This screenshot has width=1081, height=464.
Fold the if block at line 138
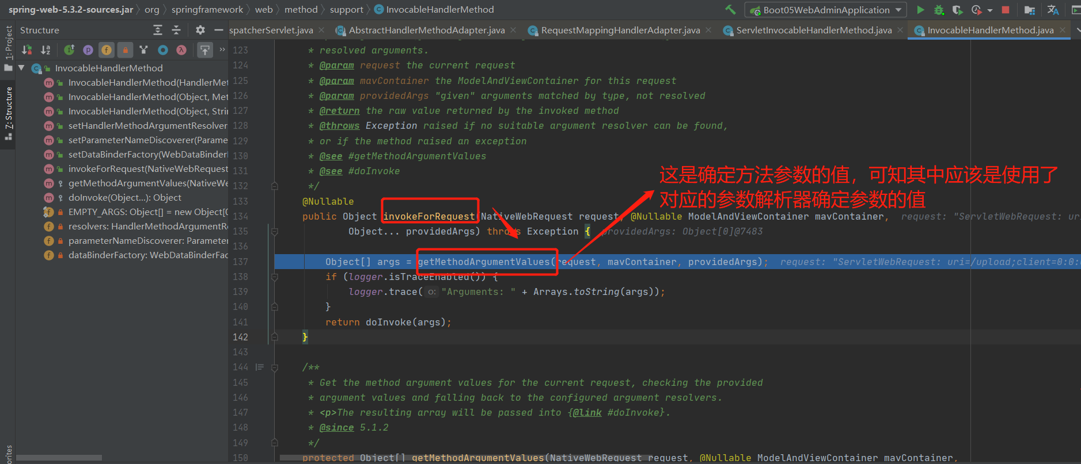point(275,277)
